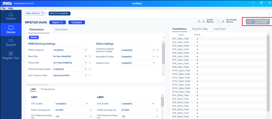
Task: Select the CH7_Short_Fault row
Action: 219,116
